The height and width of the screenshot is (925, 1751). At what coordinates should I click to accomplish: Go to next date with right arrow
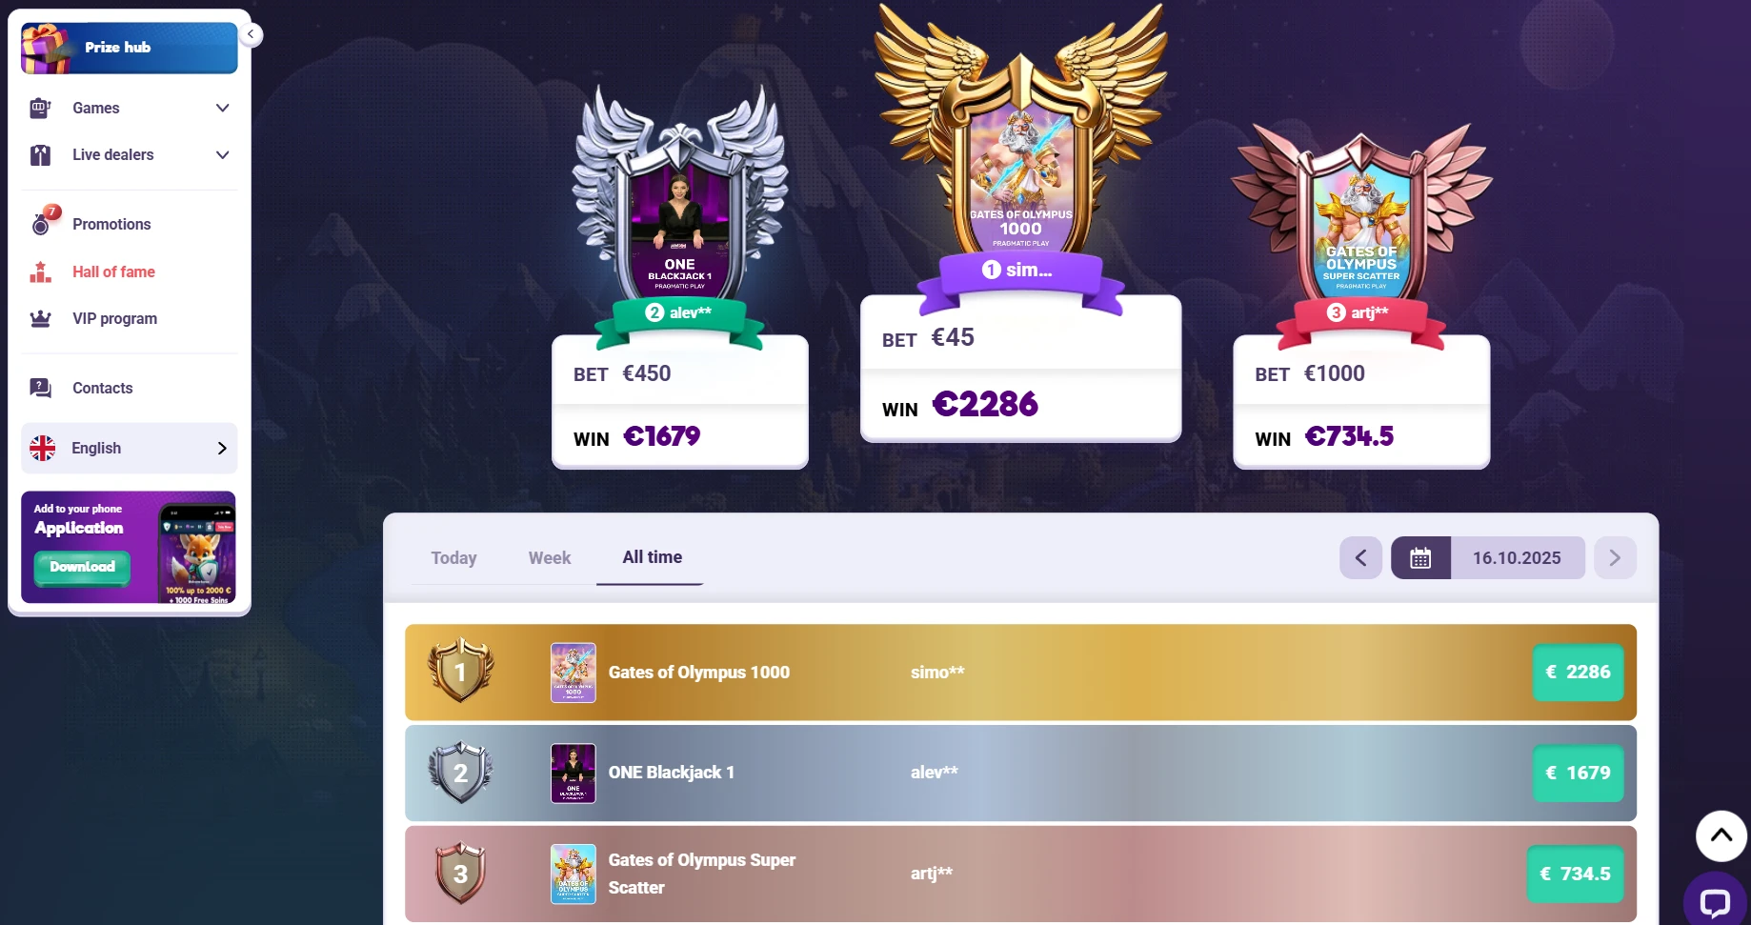pyautogui.click(x=1615, y=558)
